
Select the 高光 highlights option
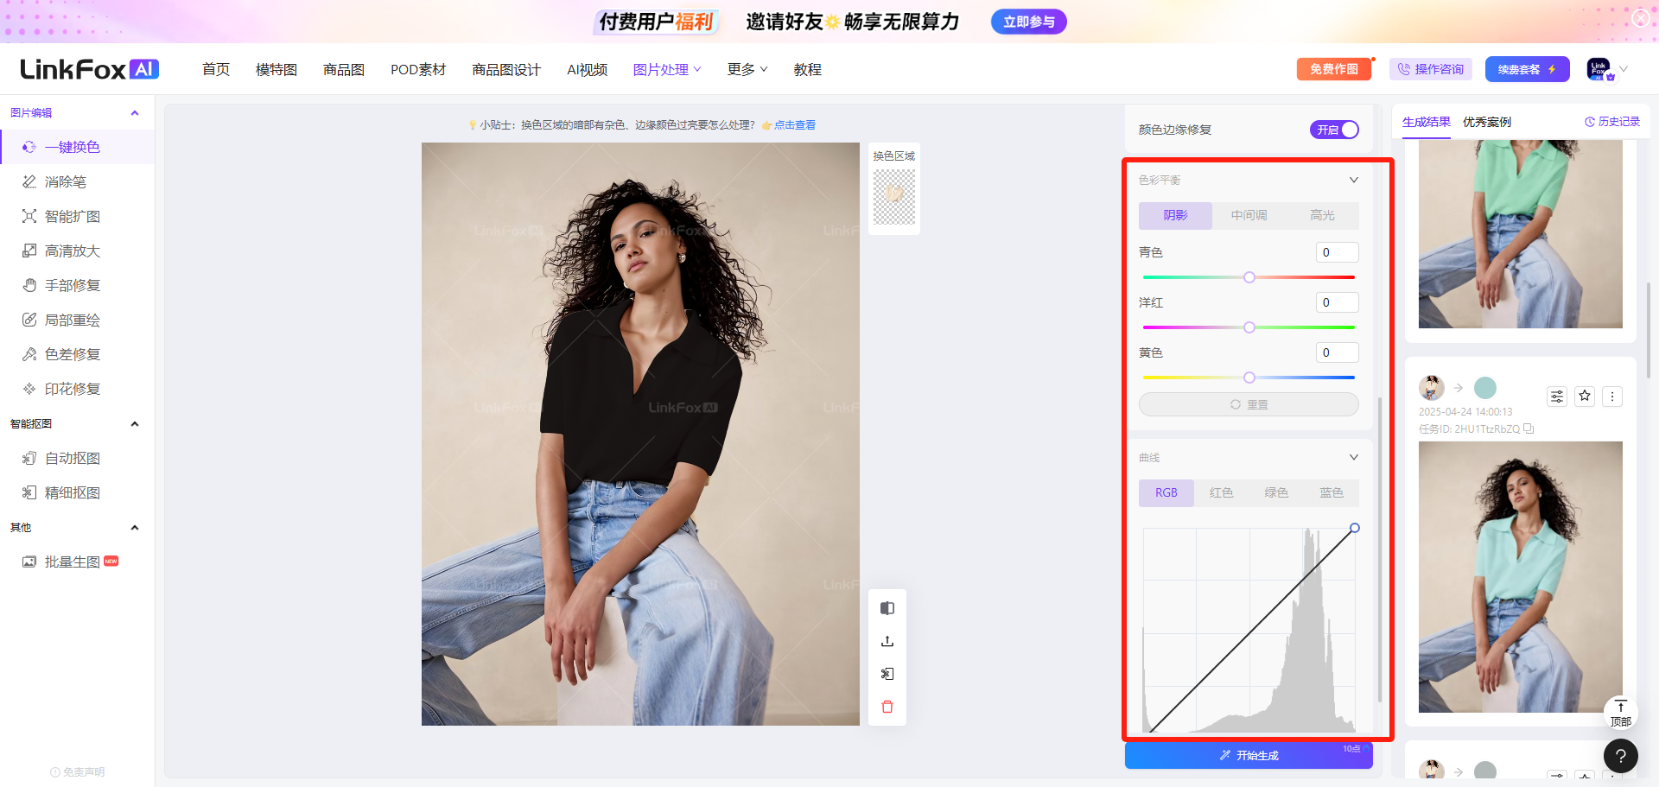1322,215
